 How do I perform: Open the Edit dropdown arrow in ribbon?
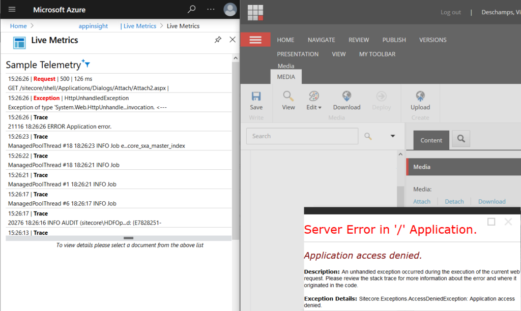click(320, 108)
